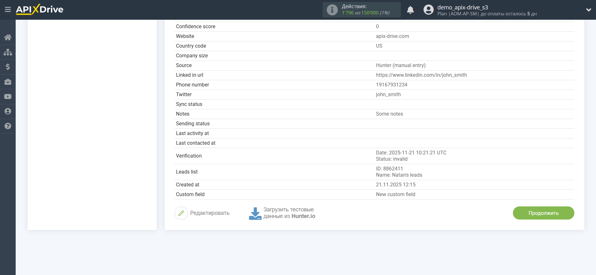Click the Company size label

click(x=192, y=56)
